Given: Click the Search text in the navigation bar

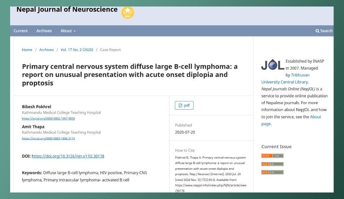Looking at the screenshot, I should coord(326,31).
